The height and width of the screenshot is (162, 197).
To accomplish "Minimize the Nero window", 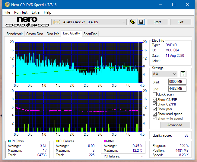I will point(160,5).
